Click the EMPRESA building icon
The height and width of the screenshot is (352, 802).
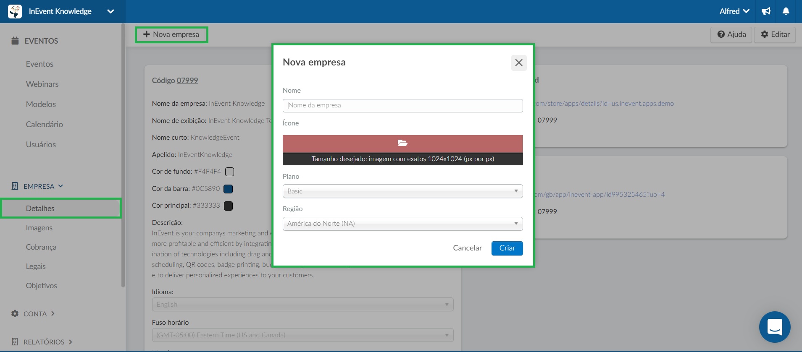(15, 186)
